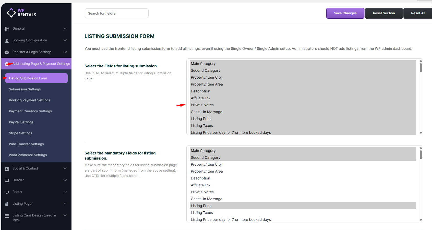Click the General settings sliders icon

[x=7, y=29]
